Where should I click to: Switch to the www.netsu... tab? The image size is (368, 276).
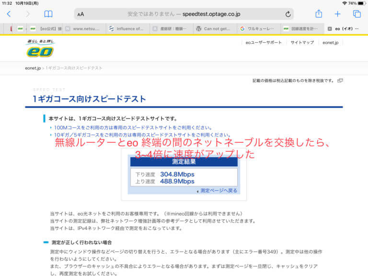pyautogui.click(x=84, y=29)
